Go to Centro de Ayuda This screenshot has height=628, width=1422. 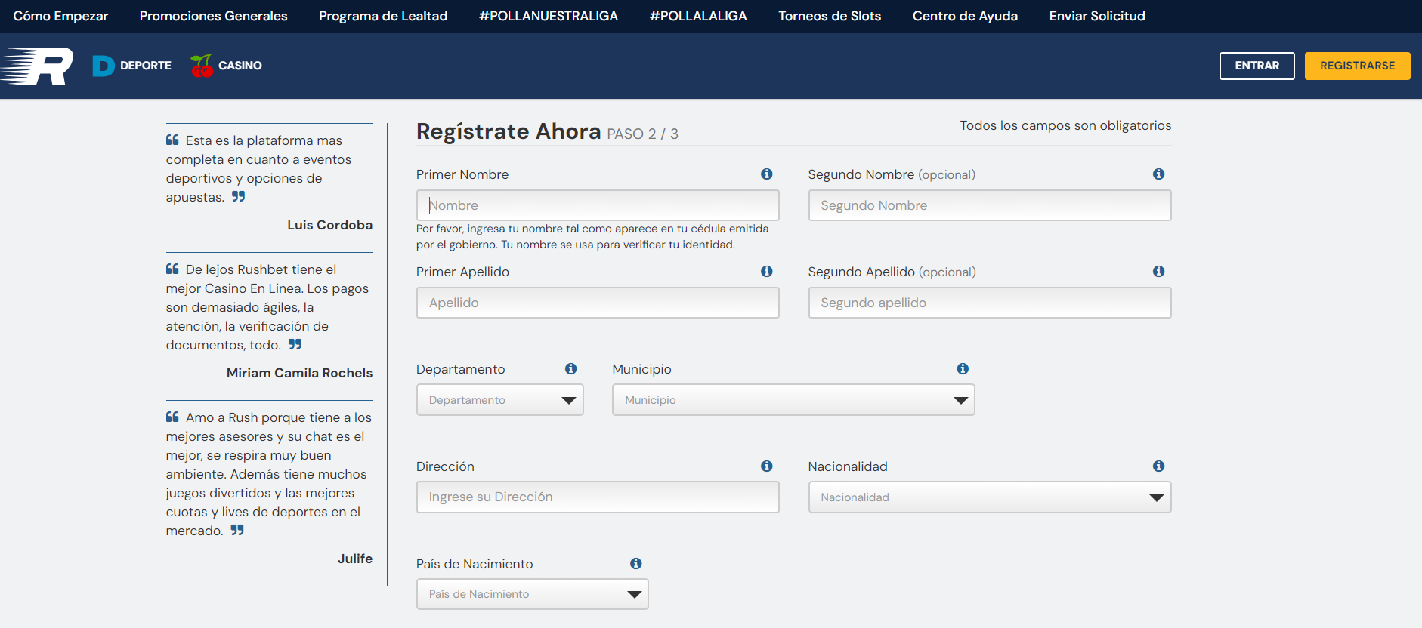pyautogui.click(x=965, y=16)
